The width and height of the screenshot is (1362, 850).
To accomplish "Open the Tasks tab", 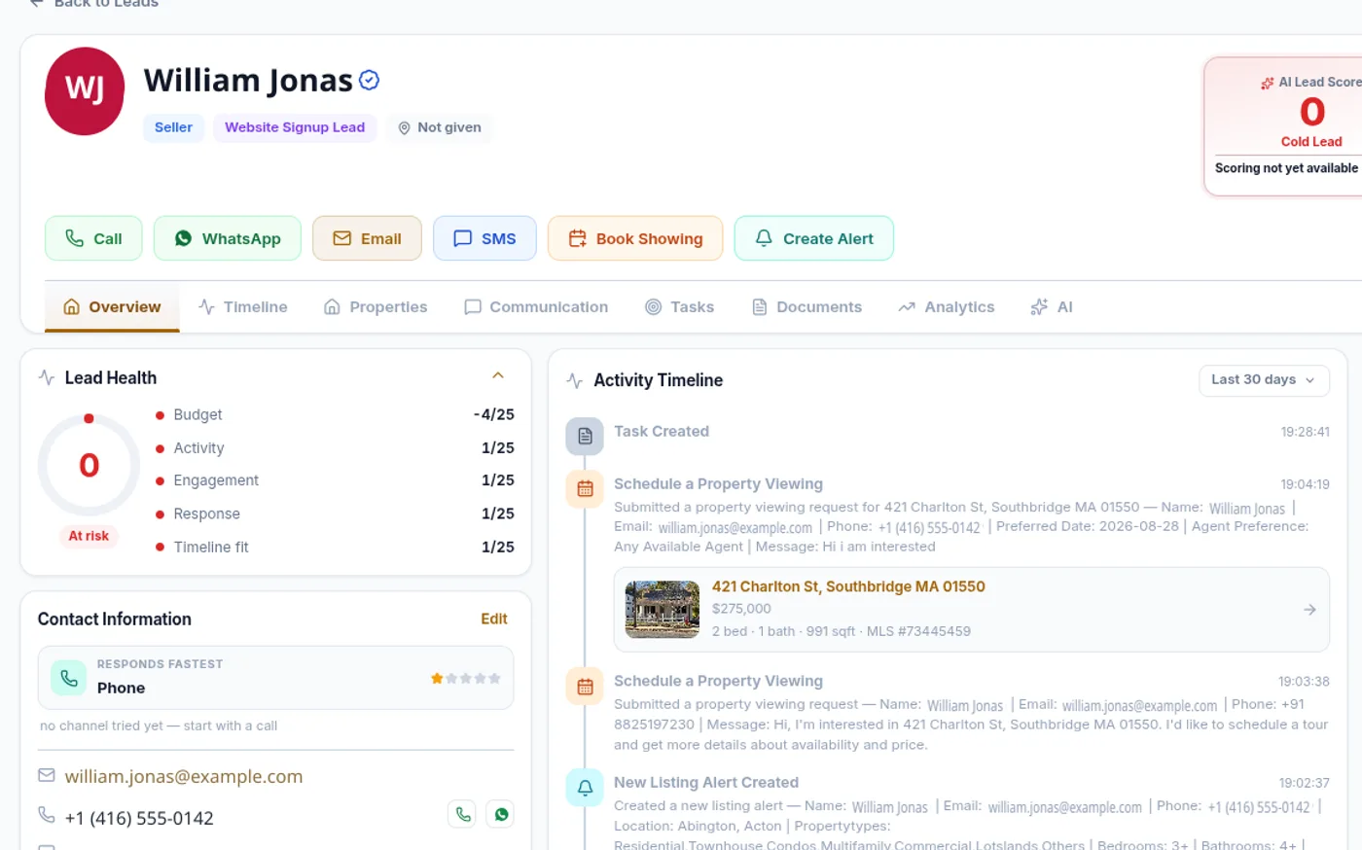I will tap(680, 307).
